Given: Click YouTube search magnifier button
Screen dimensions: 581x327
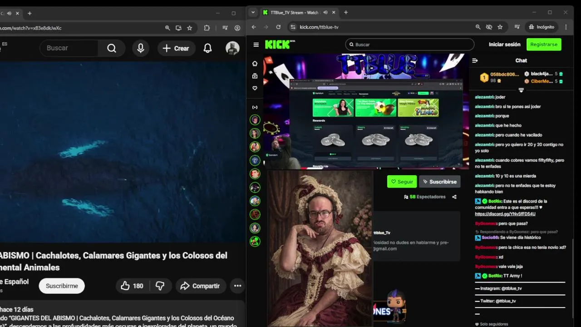Looking at the screenshot, I should coord(112,48).
